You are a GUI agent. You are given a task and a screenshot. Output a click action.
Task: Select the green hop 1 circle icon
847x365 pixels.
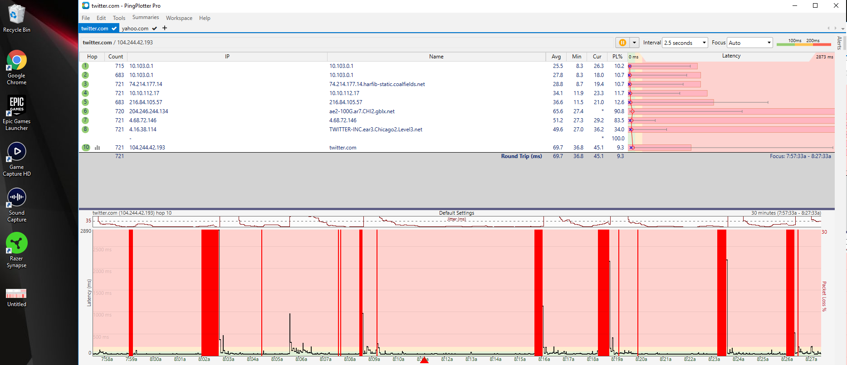point(85,66)
